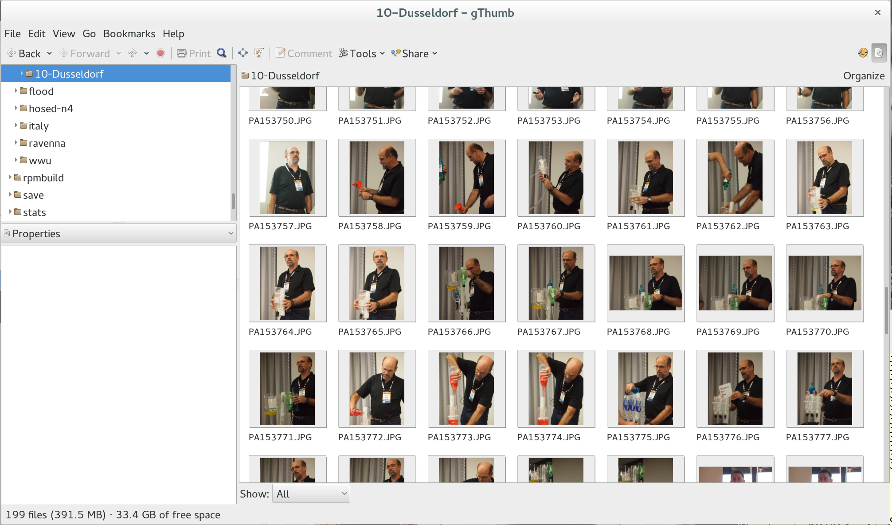Click the file name PA153754.JPG

[638, 121]
